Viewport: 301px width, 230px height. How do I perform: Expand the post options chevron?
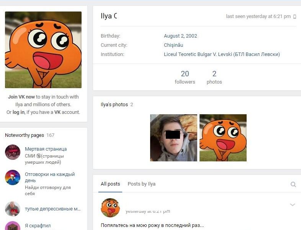click(x=292, y=205)
